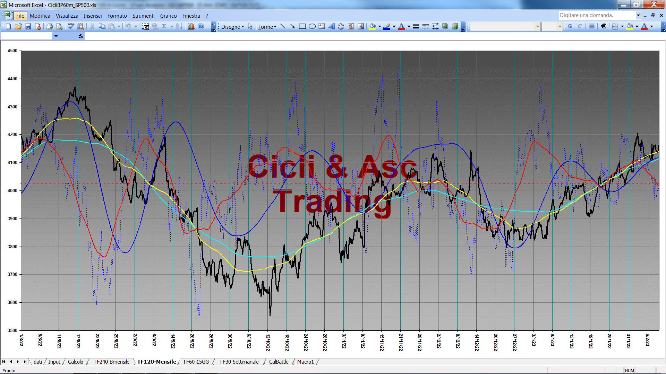Select the Arrow drawing tool
The width and height of the screenshot is (666, 374).
(x=293, y=26)
